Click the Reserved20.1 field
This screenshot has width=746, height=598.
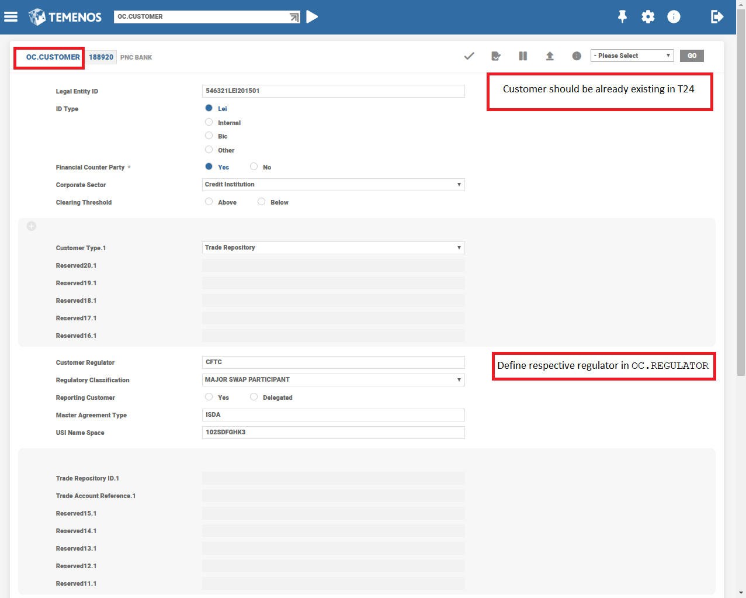click(x=333, y=265)
